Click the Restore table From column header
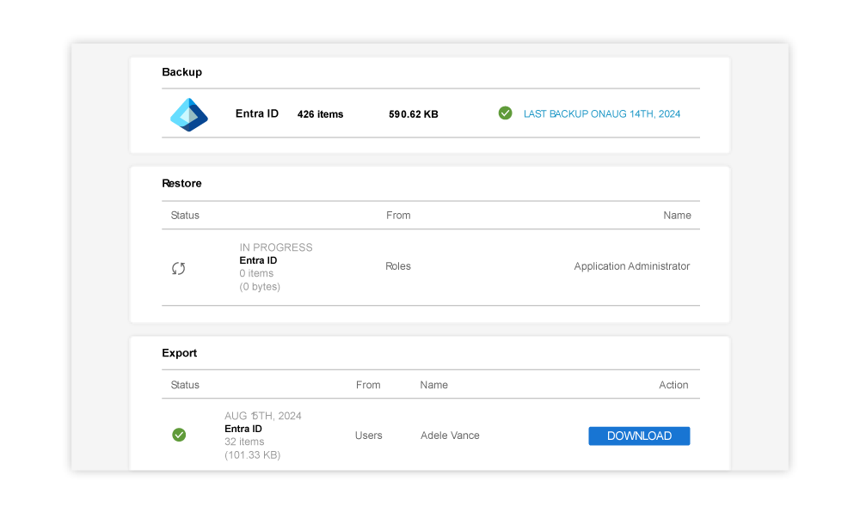This screenshot has width=860, height=512. pos(398,216)
